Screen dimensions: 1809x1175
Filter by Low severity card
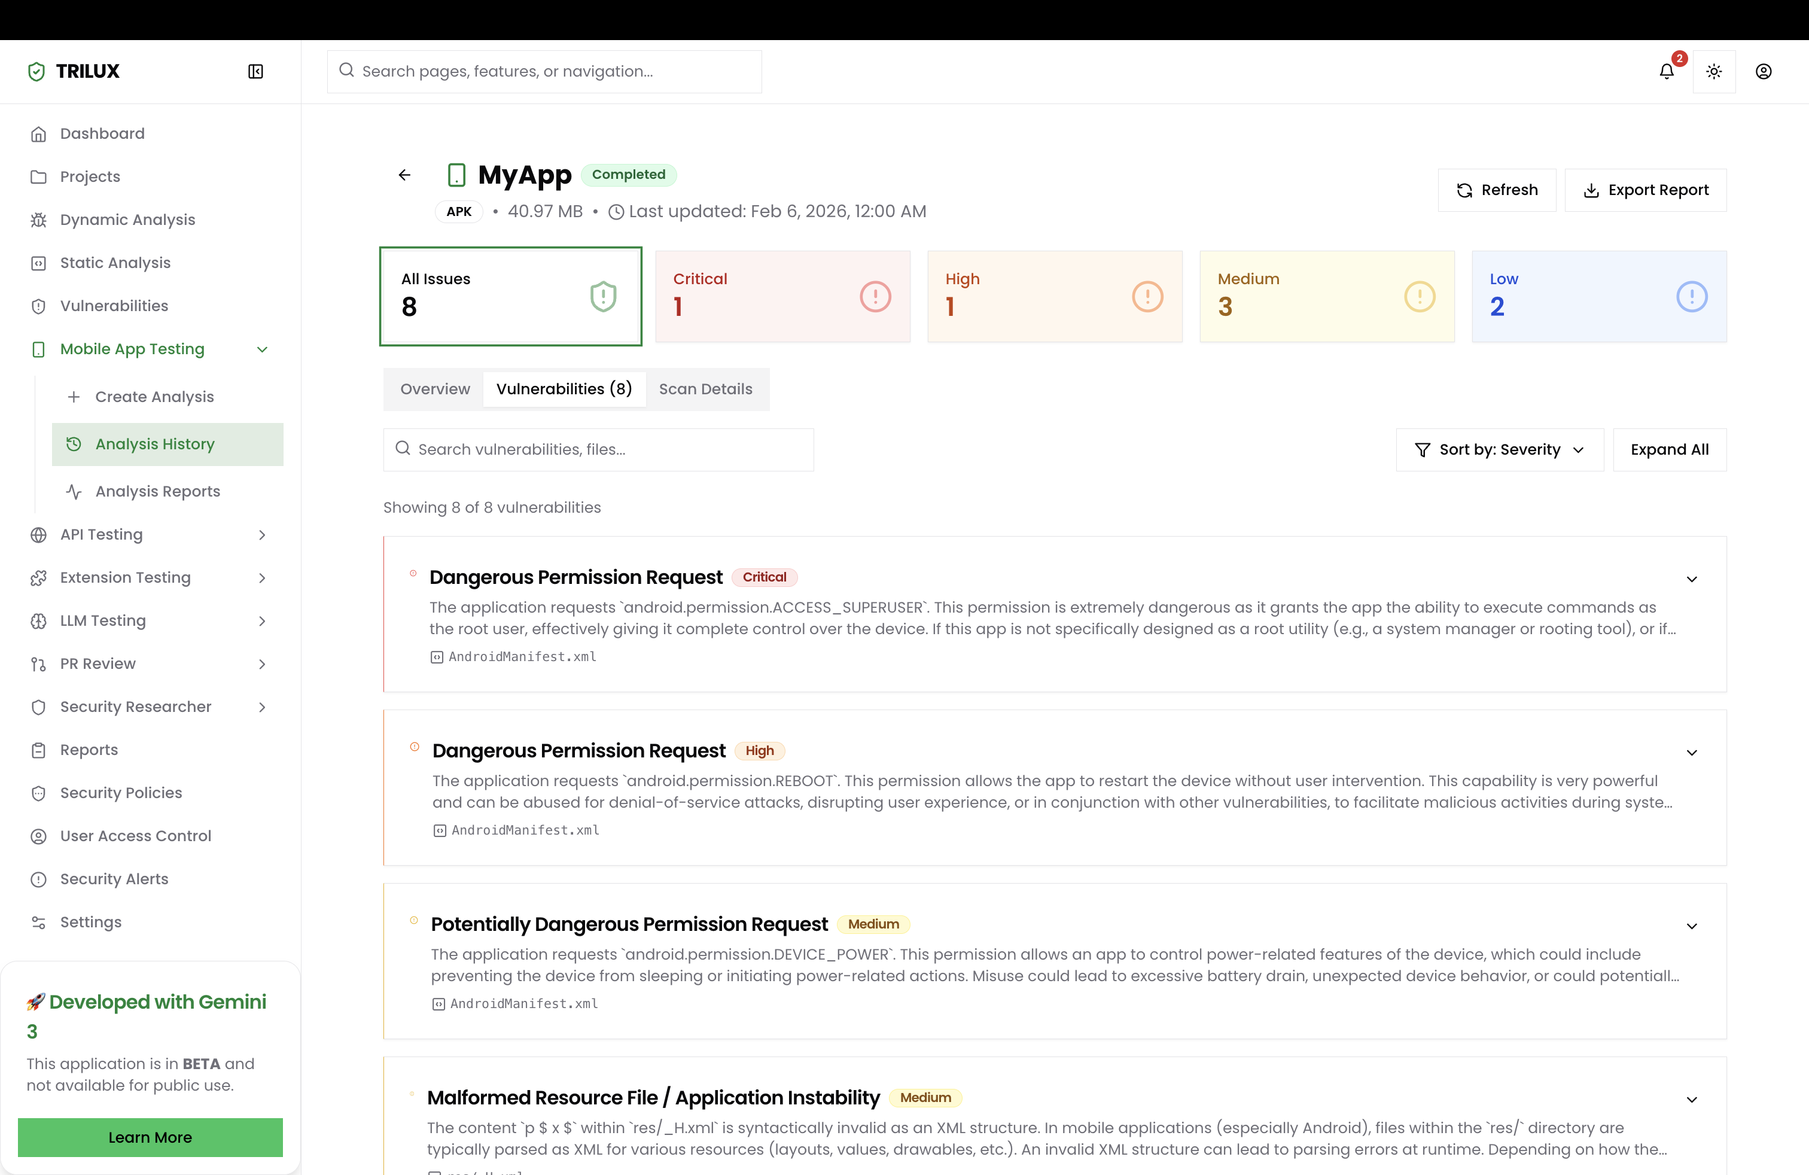(x=1598, y=296)
